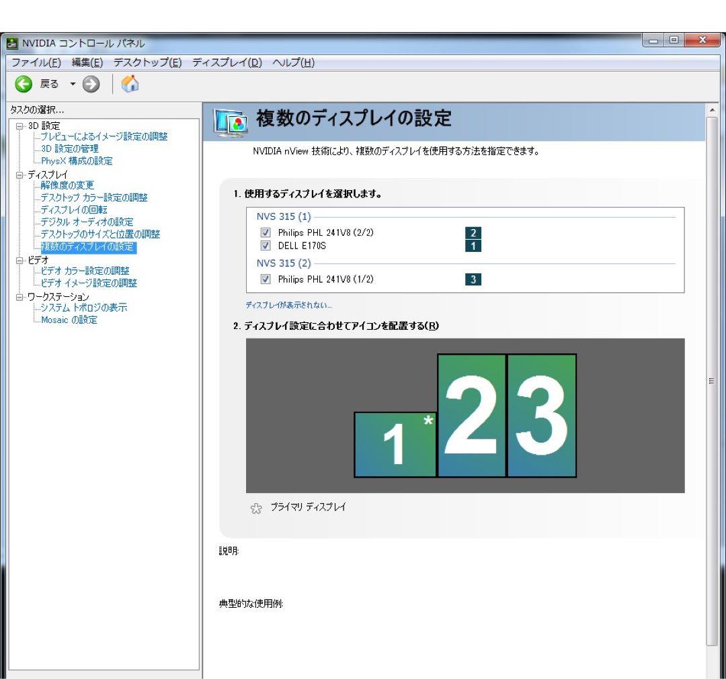Uncheck Philips PHL 241V8 (1/2) display
The width and height of the screenshot is (726, 679).
[266, 279]
